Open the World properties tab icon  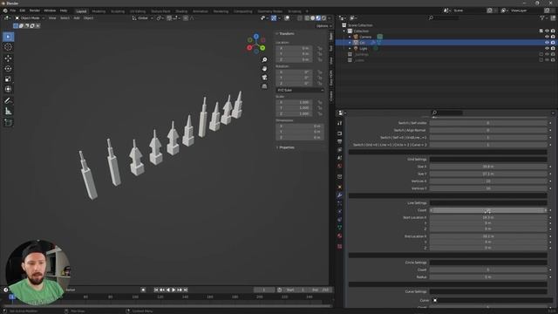click(x=340, y=166)
